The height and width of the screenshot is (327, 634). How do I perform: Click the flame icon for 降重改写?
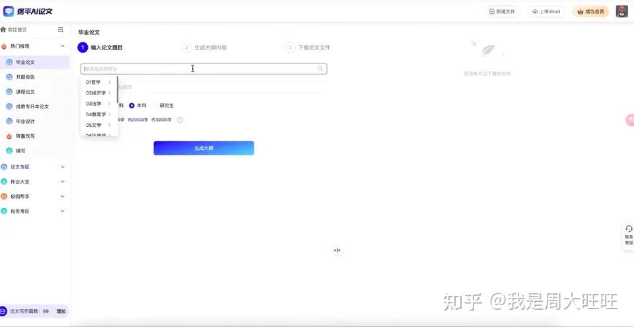tap(9, 136)
